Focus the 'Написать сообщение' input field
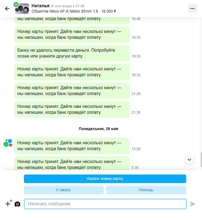 click(x=105, y=204)
